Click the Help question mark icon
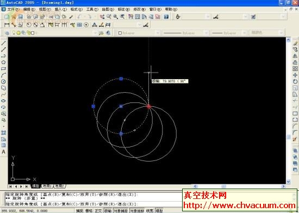 point(166,17)
